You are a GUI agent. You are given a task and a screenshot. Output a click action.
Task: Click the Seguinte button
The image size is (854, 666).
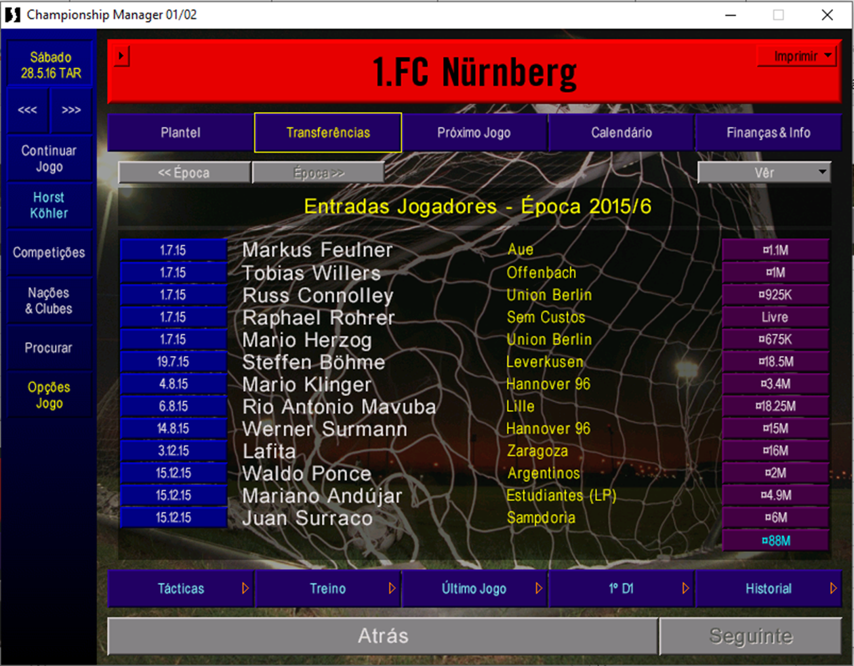(751, 635)
